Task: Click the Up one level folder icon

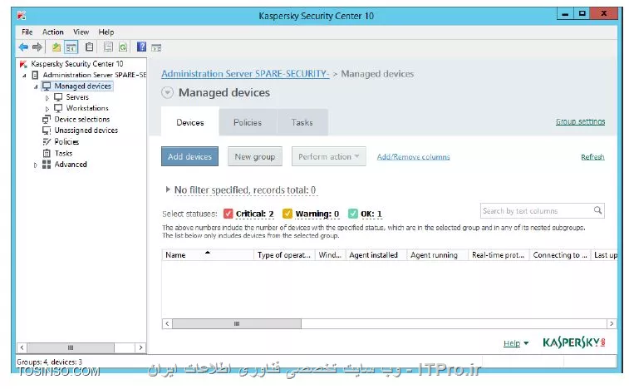Action: click(x=57, y=47)
